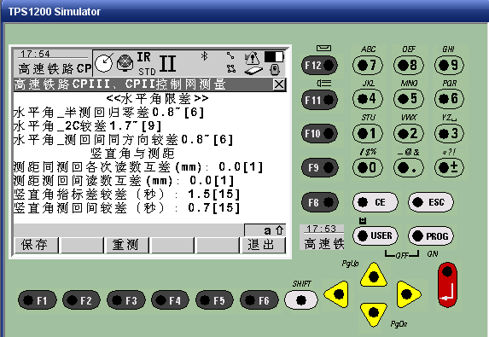The image size is (489, 337).
Task: Click the numeric 7 ABC key
Action: click(x=368, y=65)
